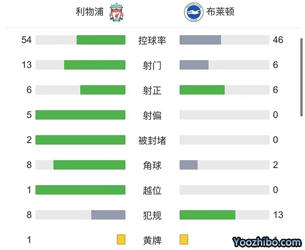This screenshot has width=305, height=250.
Task: Click Brighton's green shots on target bar
Action: (x=202, y=90)
